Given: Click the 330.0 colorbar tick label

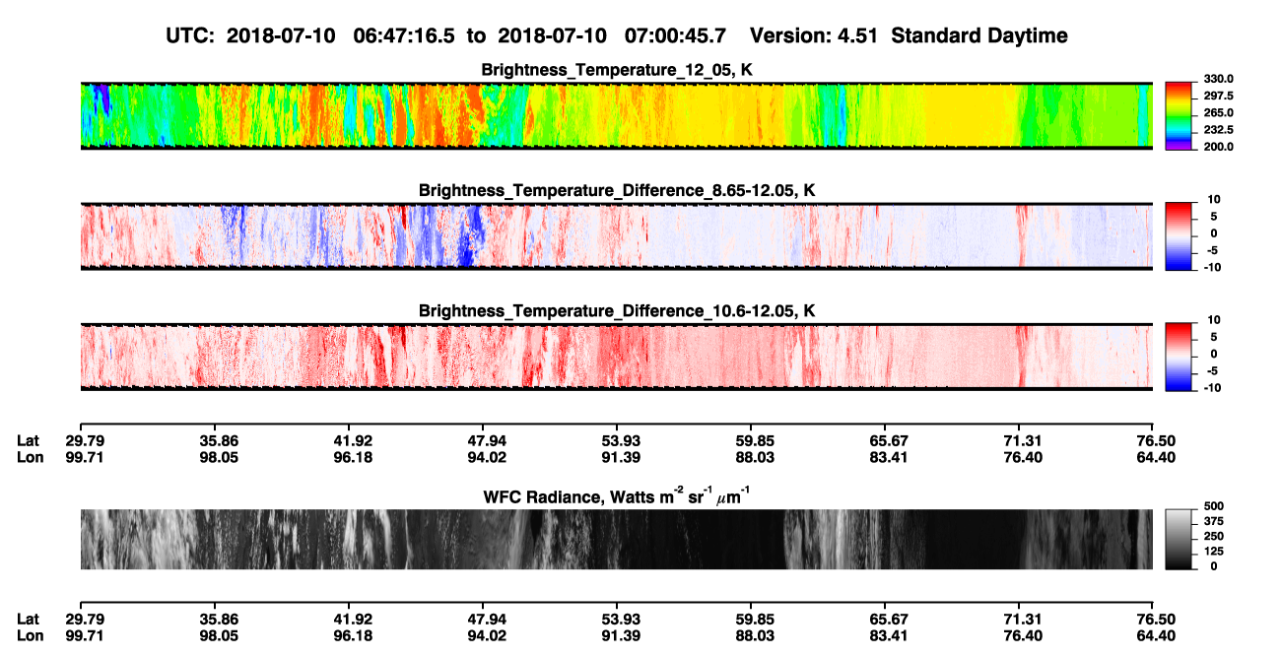Looking at the screenshot, I should pos(1219,79).
